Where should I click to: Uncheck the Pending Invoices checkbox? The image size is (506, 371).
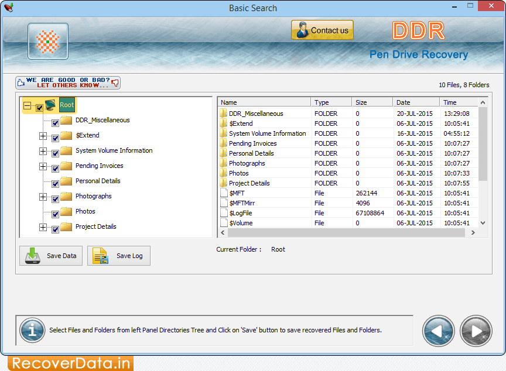tap(55, 167)
